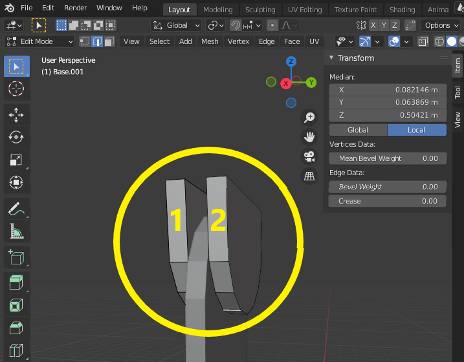The width and height of the screenshot is (464, 362).
Task: Choose the Rotate tool
Action: [x=17, y=137]
